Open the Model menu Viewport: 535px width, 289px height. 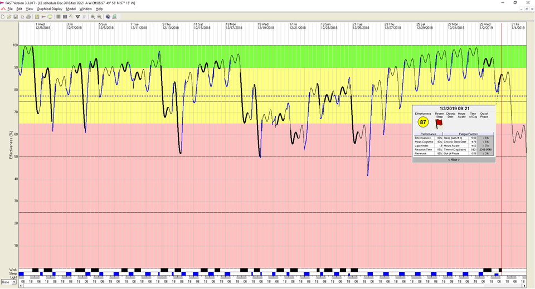(x=71, y=9)
